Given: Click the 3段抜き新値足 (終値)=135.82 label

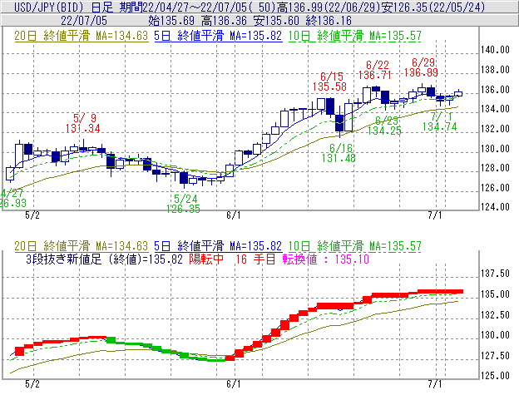Looking at the screenshot, I should (x=104, y=259).
